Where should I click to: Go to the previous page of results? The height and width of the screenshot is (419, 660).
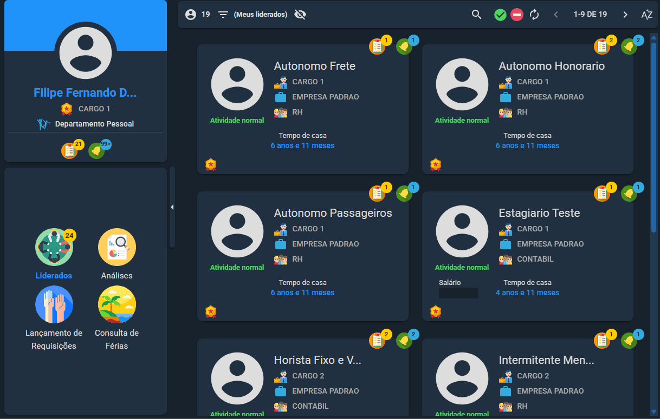pos(556,15)
